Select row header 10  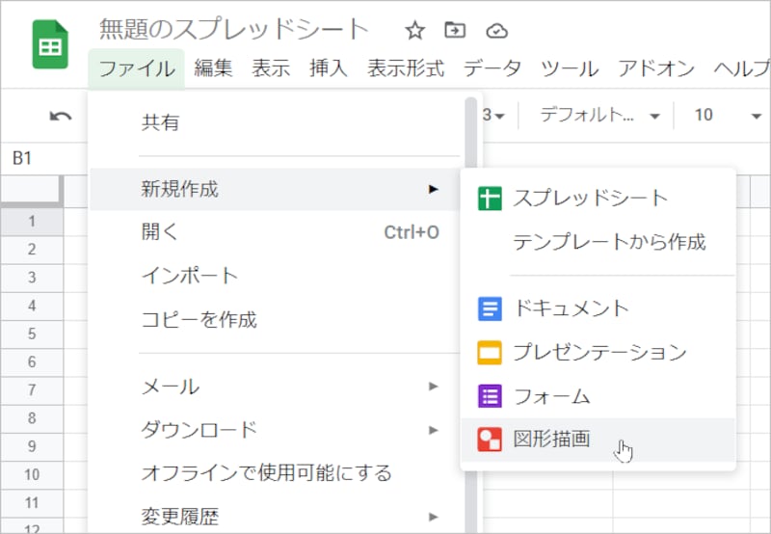pos(32,474)
